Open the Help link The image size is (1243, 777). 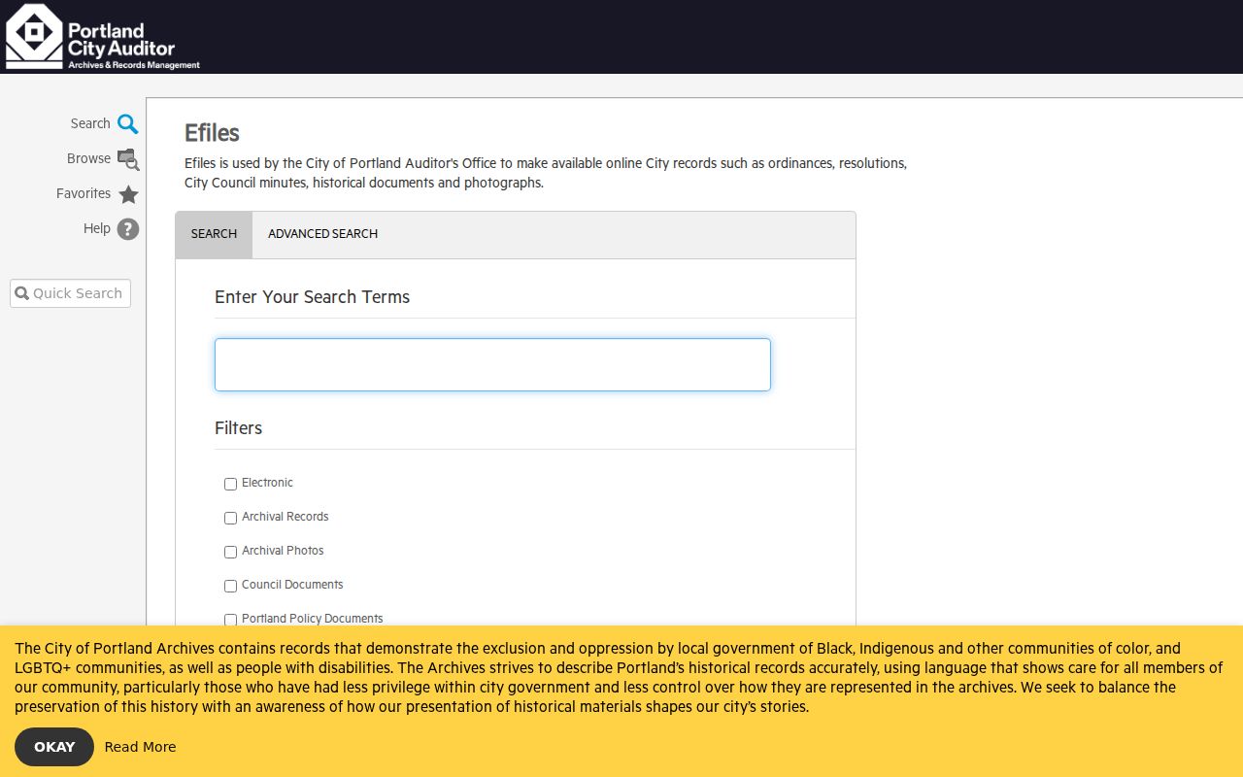pos(97,228)
